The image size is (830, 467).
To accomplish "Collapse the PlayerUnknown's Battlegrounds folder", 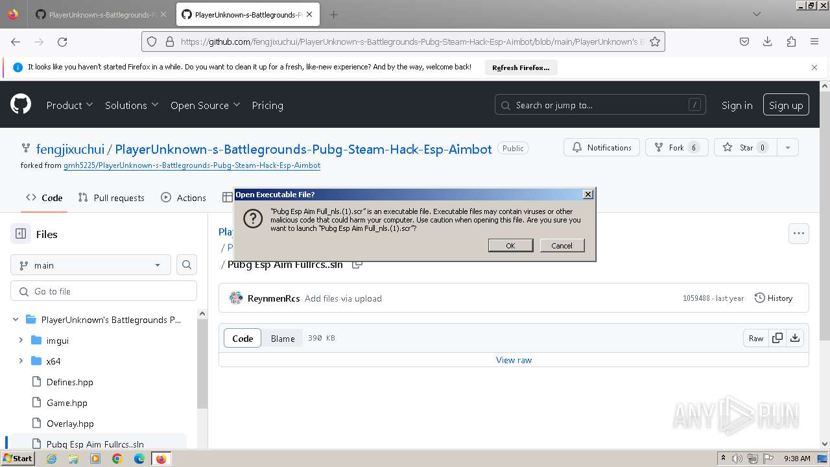I will click(x=16, y=320).
